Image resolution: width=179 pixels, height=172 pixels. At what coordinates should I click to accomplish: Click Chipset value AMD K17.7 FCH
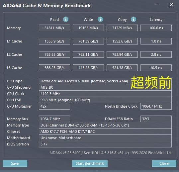pyautogui.click(x=105, y=131)
